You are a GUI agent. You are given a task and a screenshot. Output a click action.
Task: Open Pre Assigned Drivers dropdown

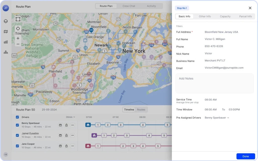[x=217, y=118]
